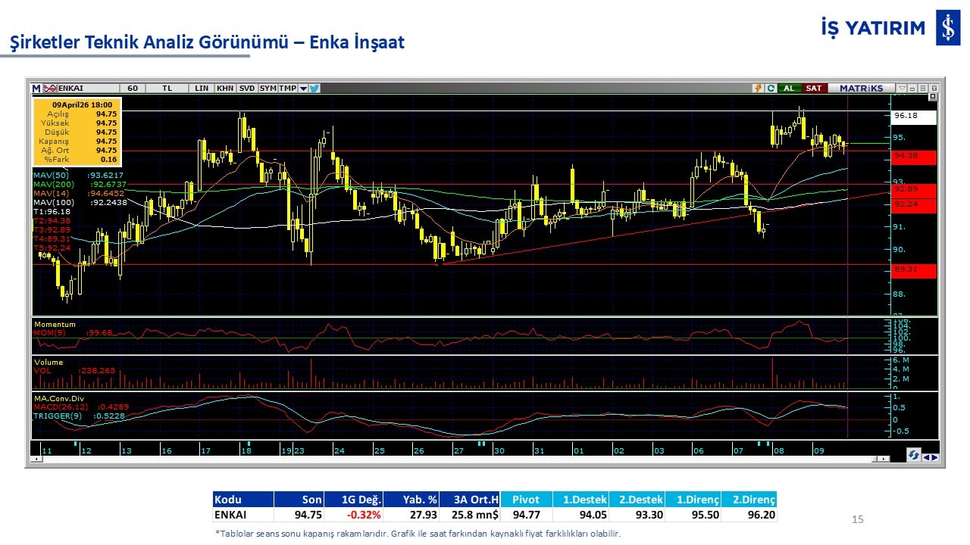
Task: Click the İş Yatırım logo
Action: 947,29
